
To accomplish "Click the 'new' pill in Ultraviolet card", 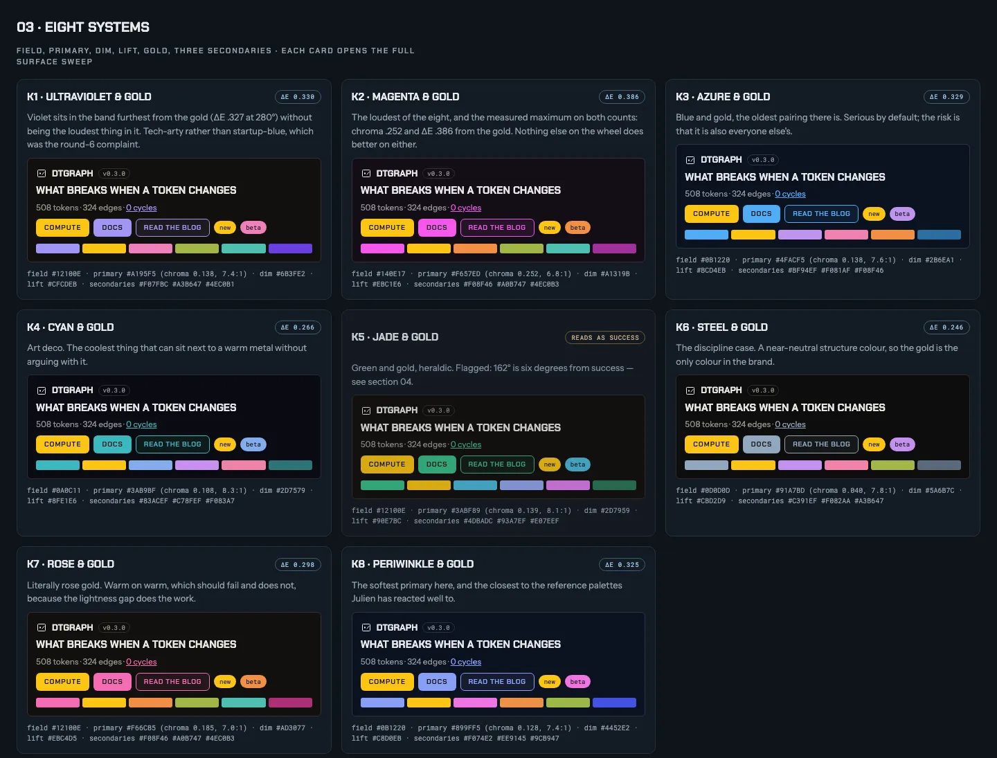I will 225,228.
